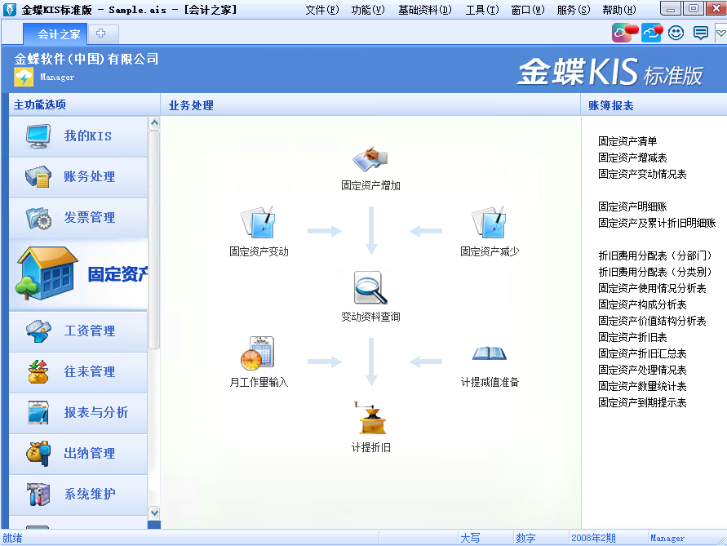The width and height of the screenshot is (727, 546).
Task: Open 固定资产增减表 report
Action: (632, 158)
